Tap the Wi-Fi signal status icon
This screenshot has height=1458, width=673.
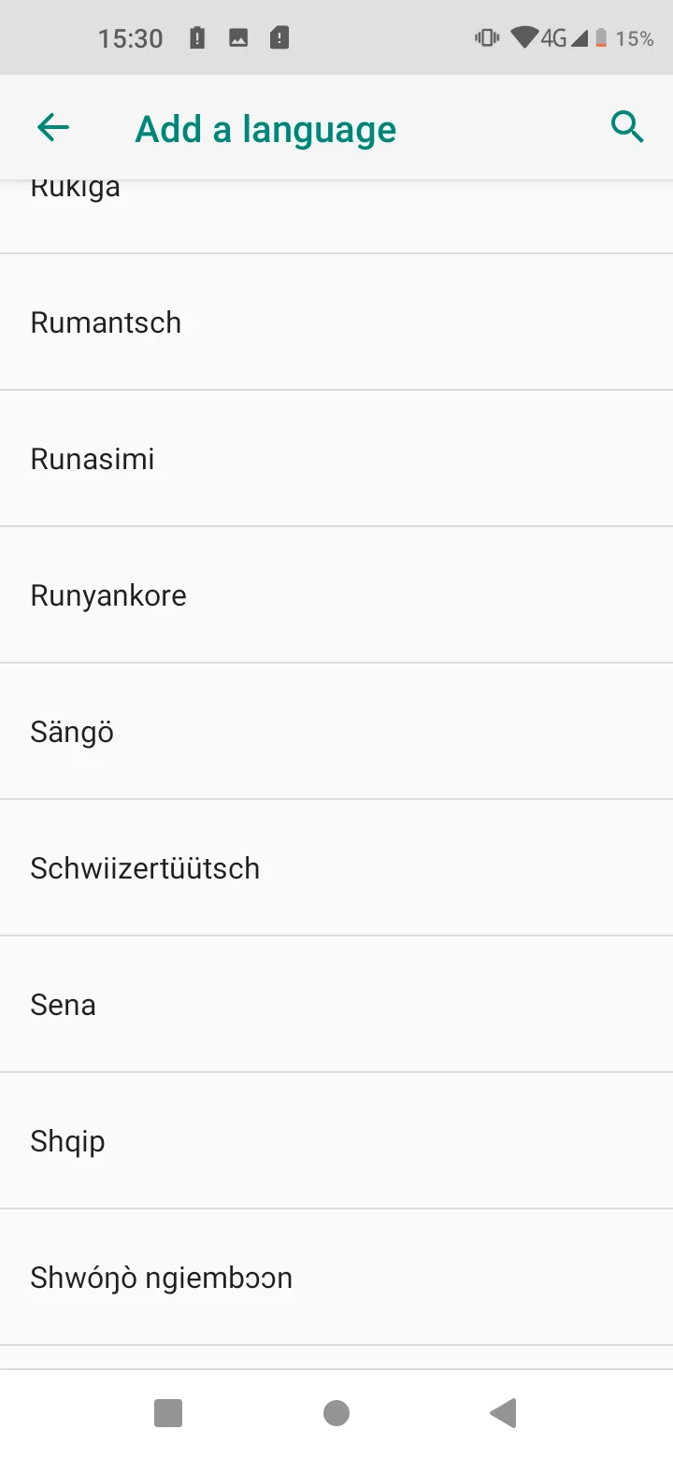pos(523,38)
